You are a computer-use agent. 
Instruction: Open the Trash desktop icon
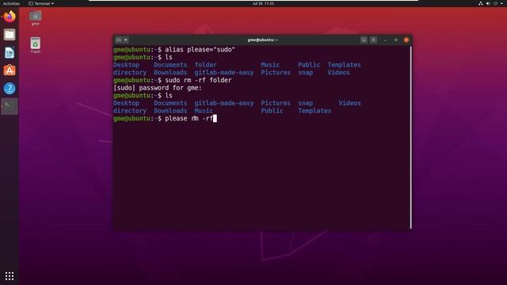(35, 45)
